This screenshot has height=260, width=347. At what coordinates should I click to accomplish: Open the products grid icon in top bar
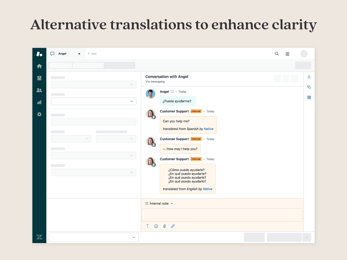pyautogui.click(x=287, y=54)
